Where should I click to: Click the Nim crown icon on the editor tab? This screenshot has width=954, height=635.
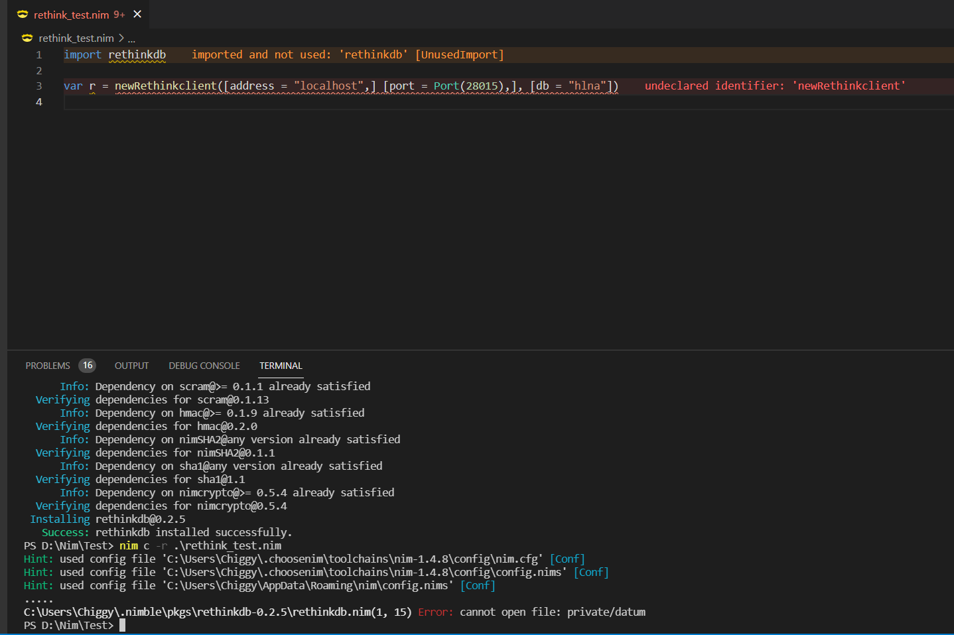[x=22, y=14]
